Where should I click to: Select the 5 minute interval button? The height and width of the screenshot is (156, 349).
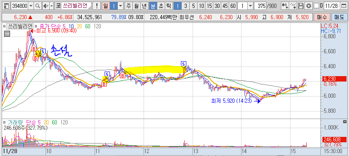[x=193, y=6]
